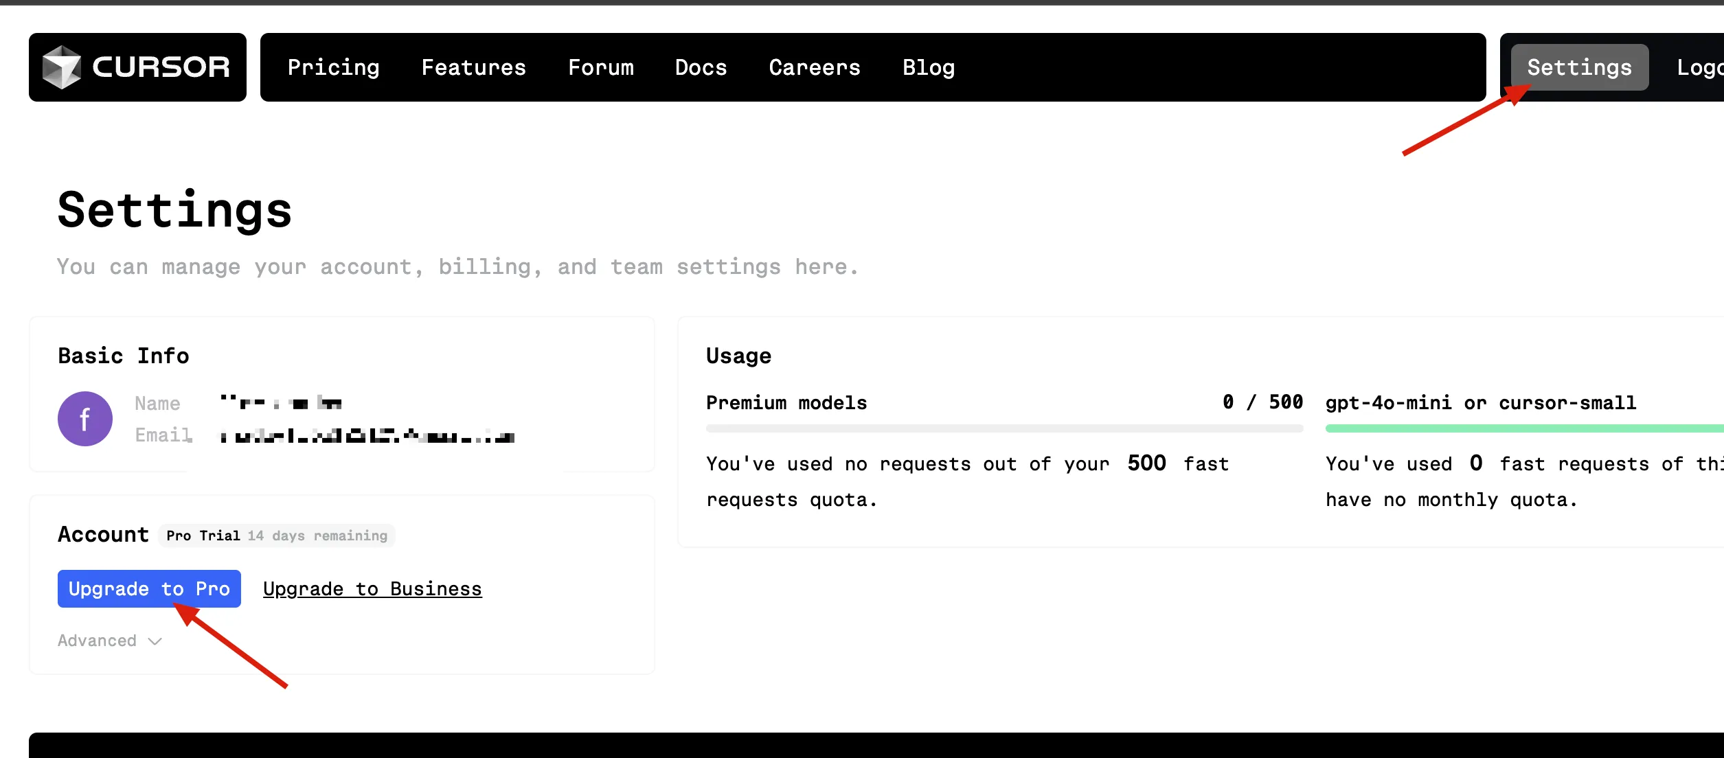Click the CURSOR wordmark text
Screen dimensions: 1724x758
[161, 67]
